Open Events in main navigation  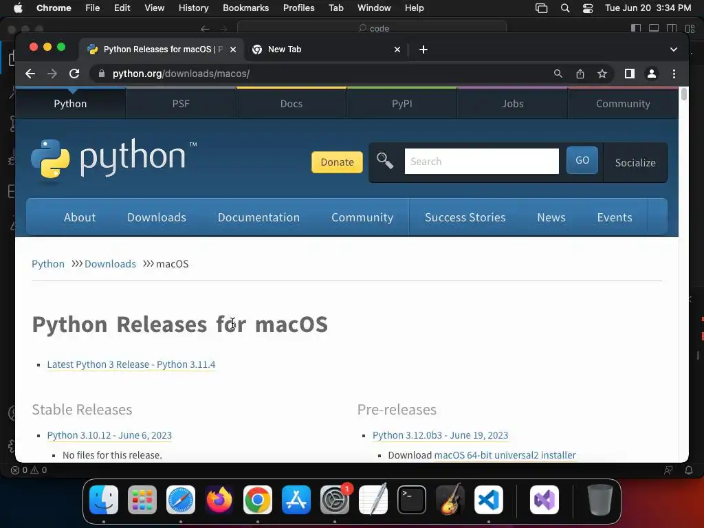click(x=615, y=217)
